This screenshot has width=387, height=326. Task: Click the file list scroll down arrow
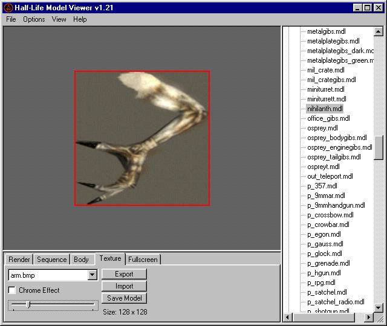click(x=379, y=307)
